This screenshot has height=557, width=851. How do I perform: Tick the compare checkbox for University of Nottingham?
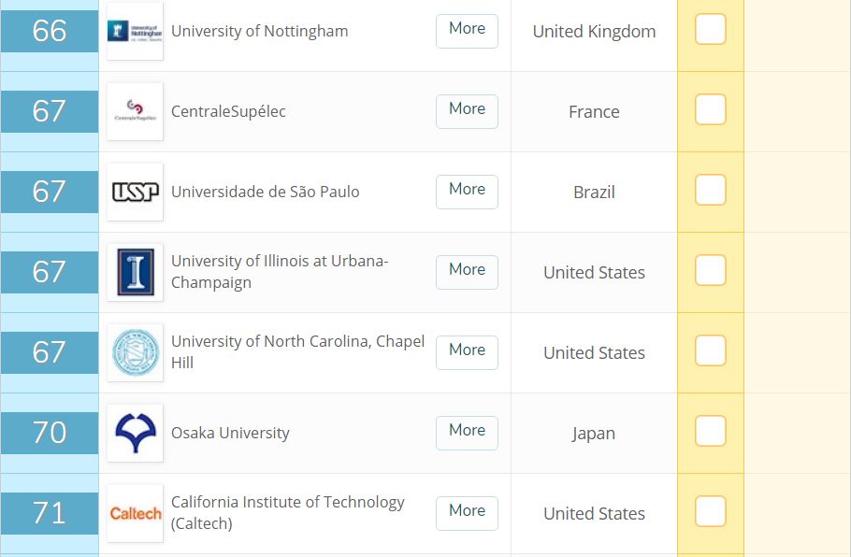(x=711, y=29)
